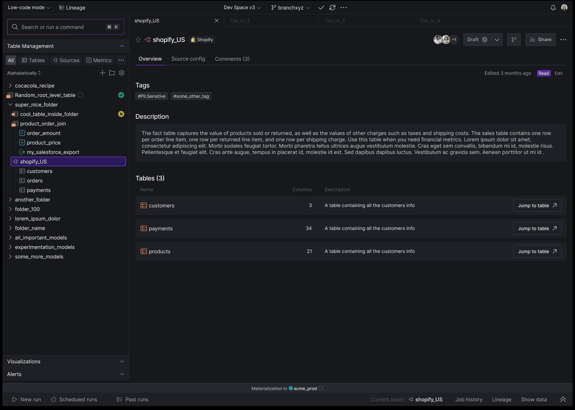Expand the bottom panel with double chevron
Viewport: 575px width, 410px height.
tap(563, 399)
